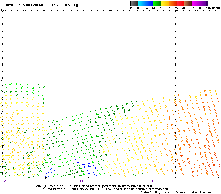Click the latitude label '54'
Viewport: 221px width, 194px height.
[2, 114]
